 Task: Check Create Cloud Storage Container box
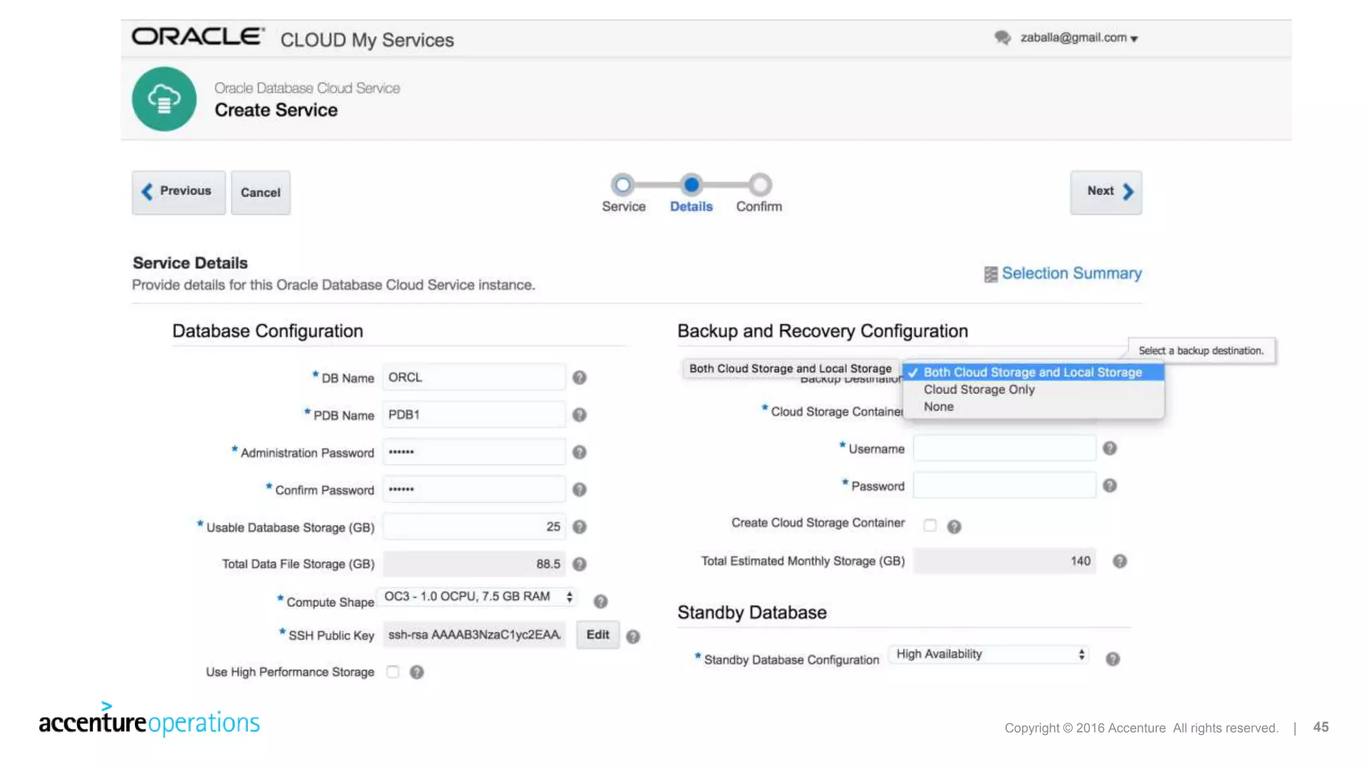coord(930,525)
